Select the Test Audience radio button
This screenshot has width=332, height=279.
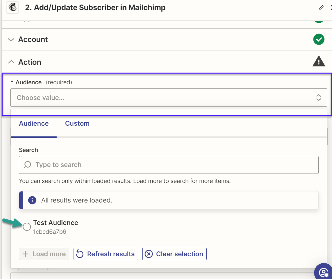[x=27, y=227]
